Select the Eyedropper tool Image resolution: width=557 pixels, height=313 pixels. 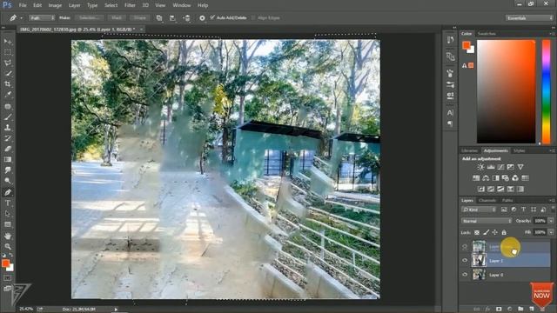click(8, 95)
